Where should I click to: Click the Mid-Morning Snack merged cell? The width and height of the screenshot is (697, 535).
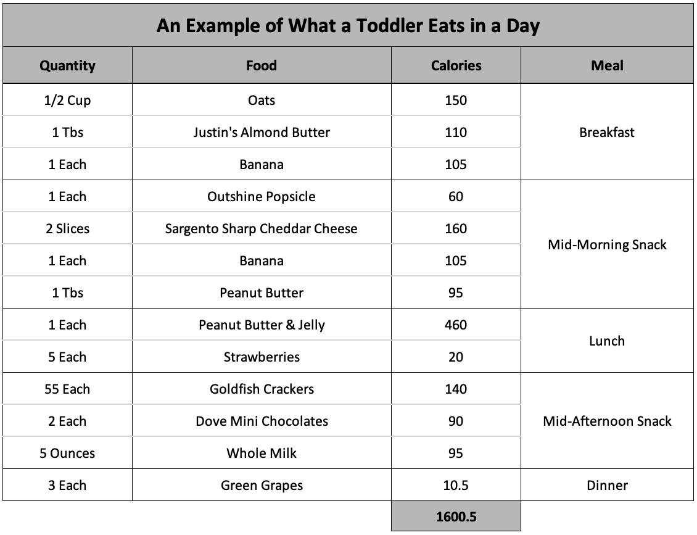[607, 244]
